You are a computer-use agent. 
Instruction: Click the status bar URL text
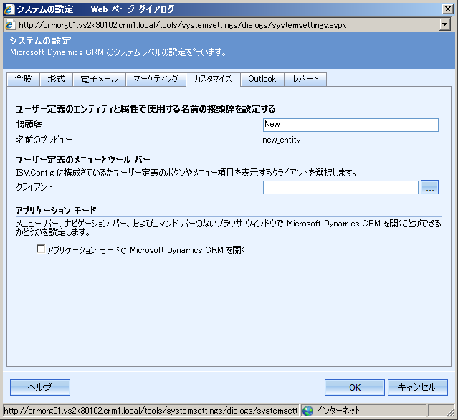click(x=151, y=411)
